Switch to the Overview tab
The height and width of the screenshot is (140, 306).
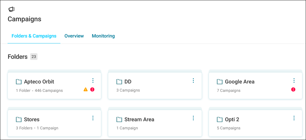74,36
